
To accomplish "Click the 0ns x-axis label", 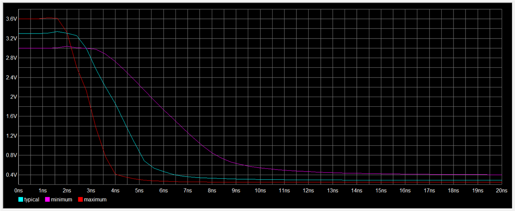I will click(18, 190).
